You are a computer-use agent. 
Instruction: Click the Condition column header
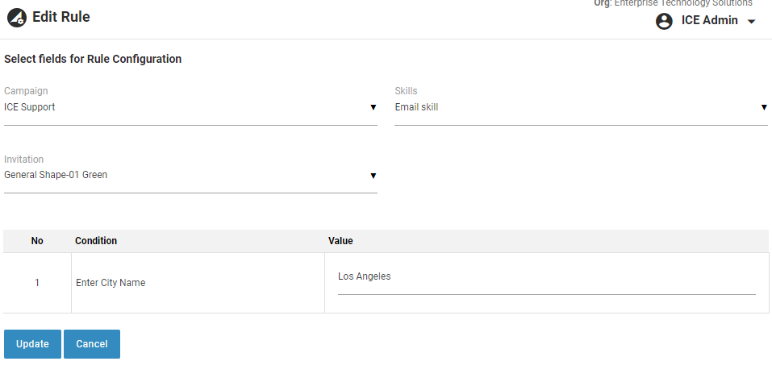point(96,241)
